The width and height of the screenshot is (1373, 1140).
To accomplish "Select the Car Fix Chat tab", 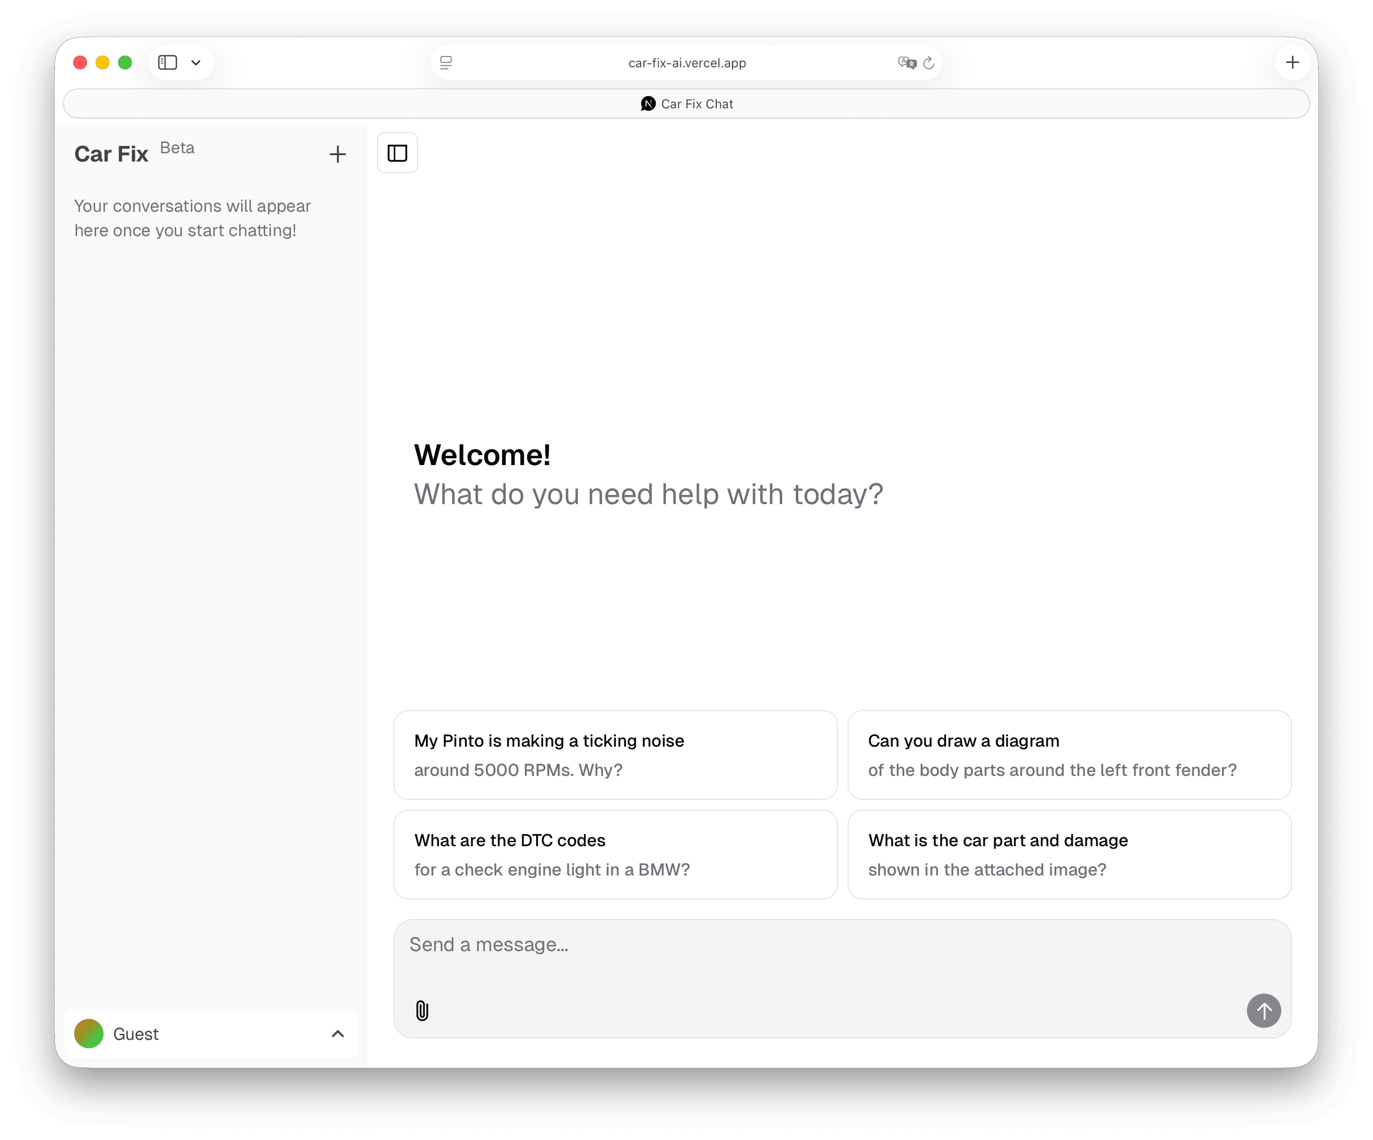I will click(686, 104).
